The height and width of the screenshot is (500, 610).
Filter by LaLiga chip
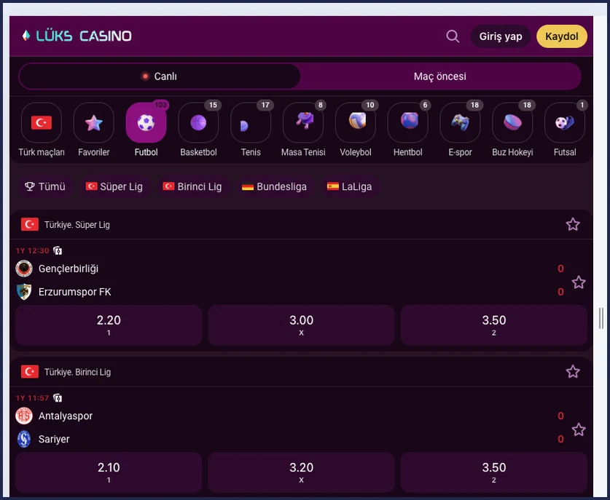click(x=349, y=187)
